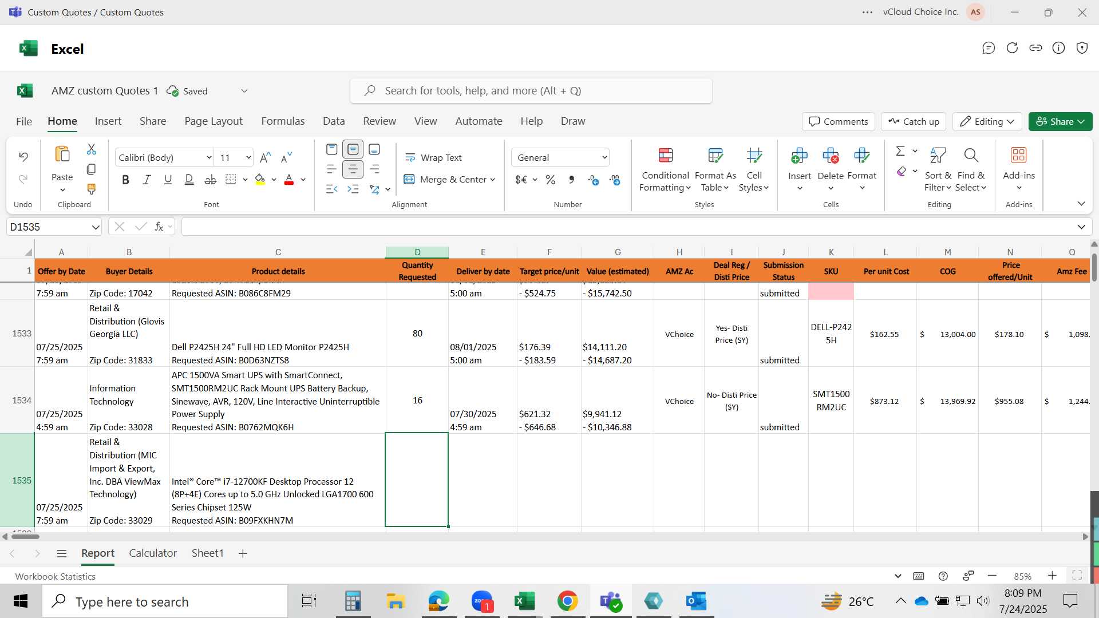
Task: Expand the Name Box dropdown for D1535
Action: tap(95, 227)
